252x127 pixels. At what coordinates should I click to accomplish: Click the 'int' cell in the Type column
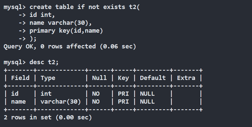click(x=46, y=93)
